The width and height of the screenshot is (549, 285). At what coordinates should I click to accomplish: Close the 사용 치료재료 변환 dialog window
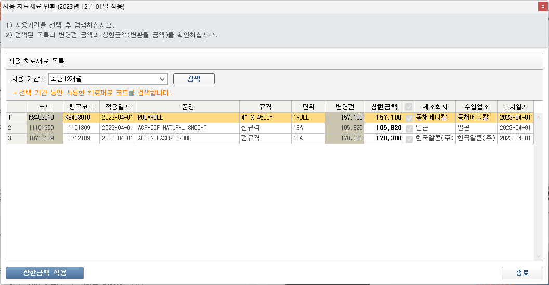click(x=542, y=7)
